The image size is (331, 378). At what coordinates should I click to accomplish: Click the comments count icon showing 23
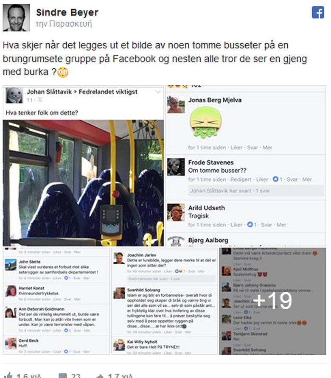click(x=63, y=375)
